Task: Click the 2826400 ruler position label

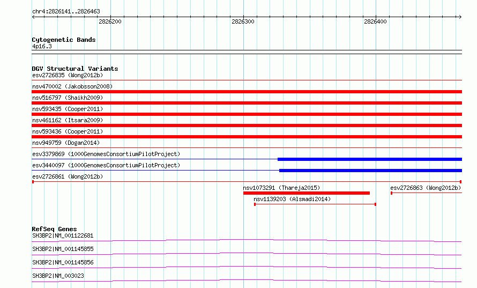Action: pos(375,21)
